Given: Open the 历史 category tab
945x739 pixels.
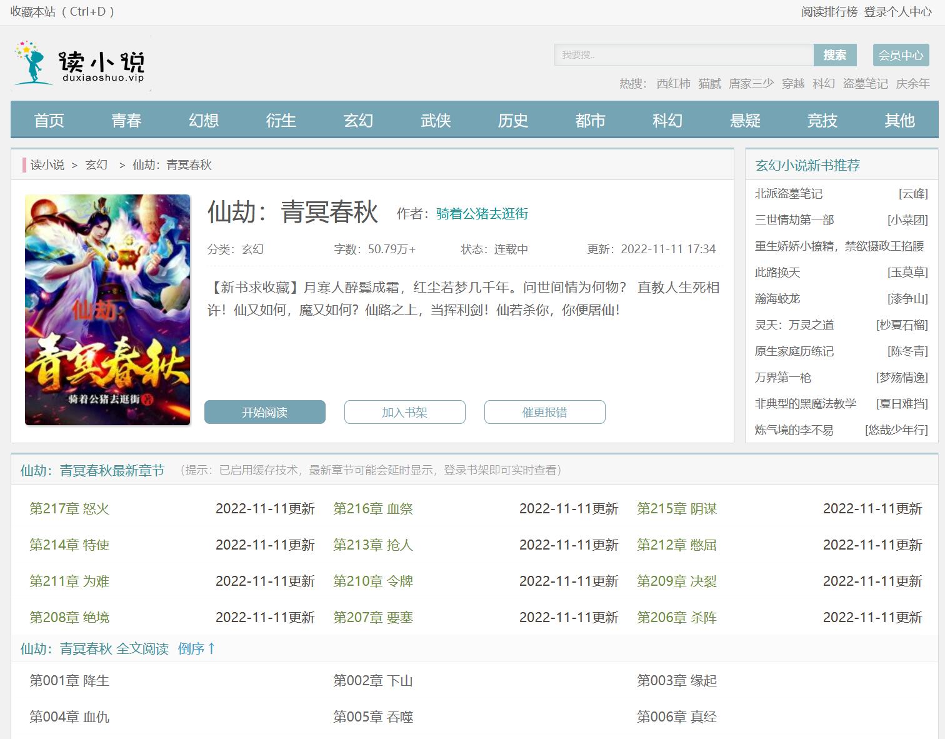Looking at the screenshot, I should tap(513, 120).
